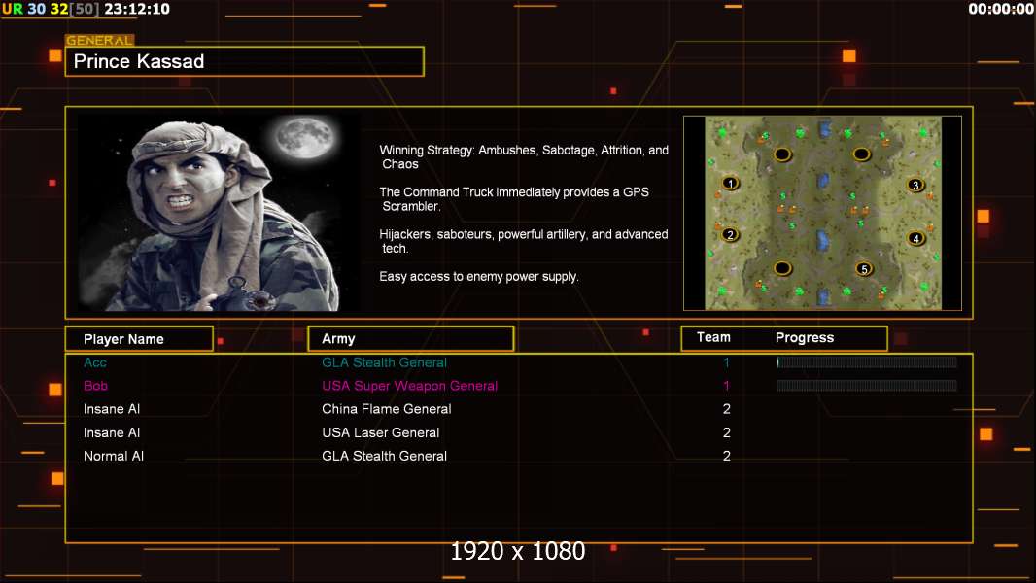Click team number for Bob
The height and width of the screenshot is (583, 1036).
726,386
